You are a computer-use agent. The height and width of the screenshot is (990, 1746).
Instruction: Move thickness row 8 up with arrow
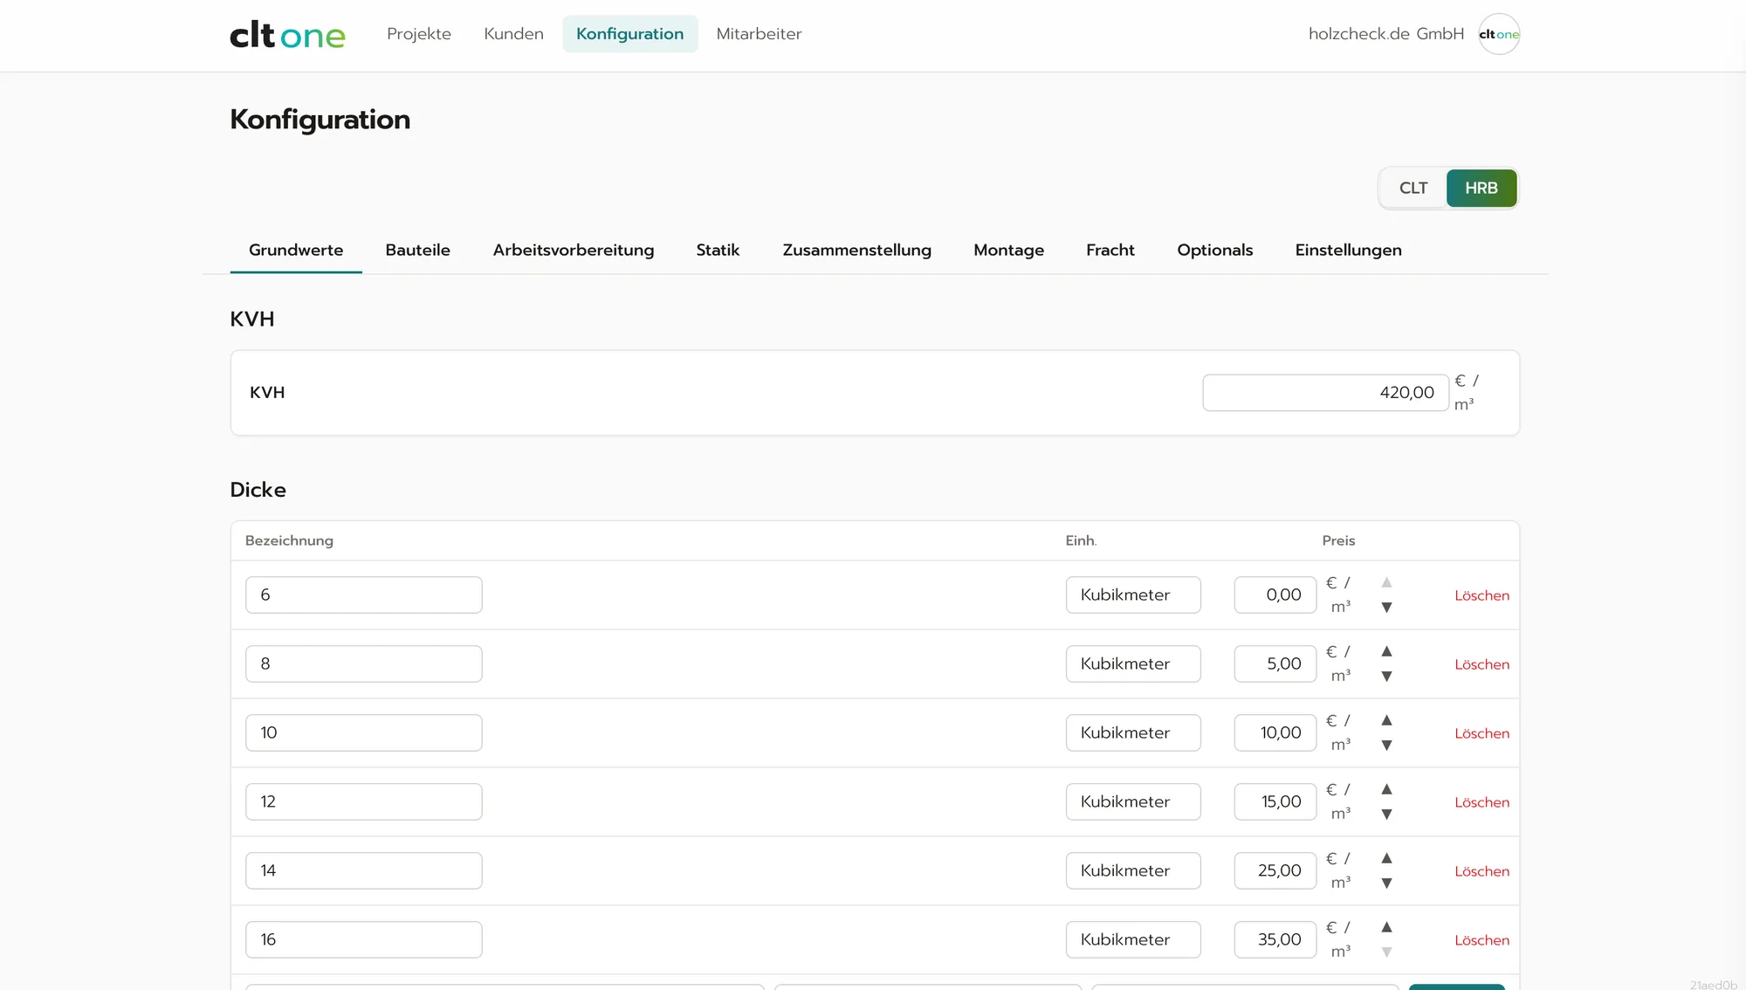pos(1386,651)
